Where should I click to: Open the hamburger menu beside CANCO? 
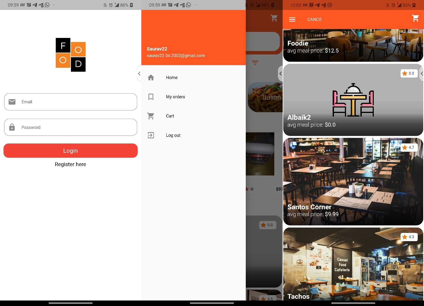tap(292, 20)
